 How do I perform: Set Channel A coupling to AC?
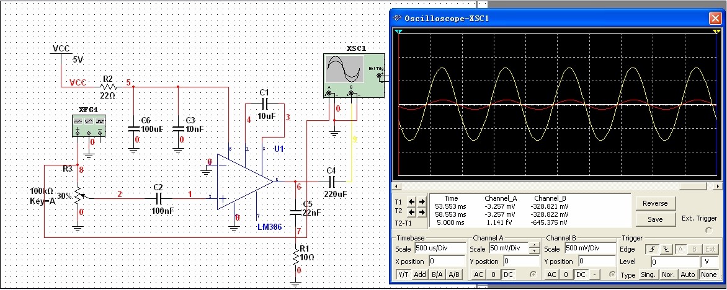click(x=478, y=275)
